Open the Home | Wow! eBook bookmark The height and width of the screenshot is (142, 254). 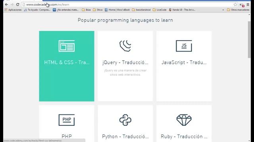coord(117,10)
